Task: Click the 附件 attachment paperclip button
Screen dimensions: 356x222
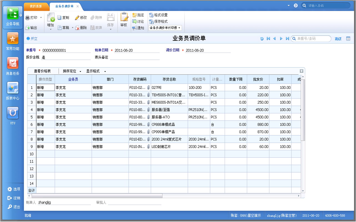Action: coord(96,18)
